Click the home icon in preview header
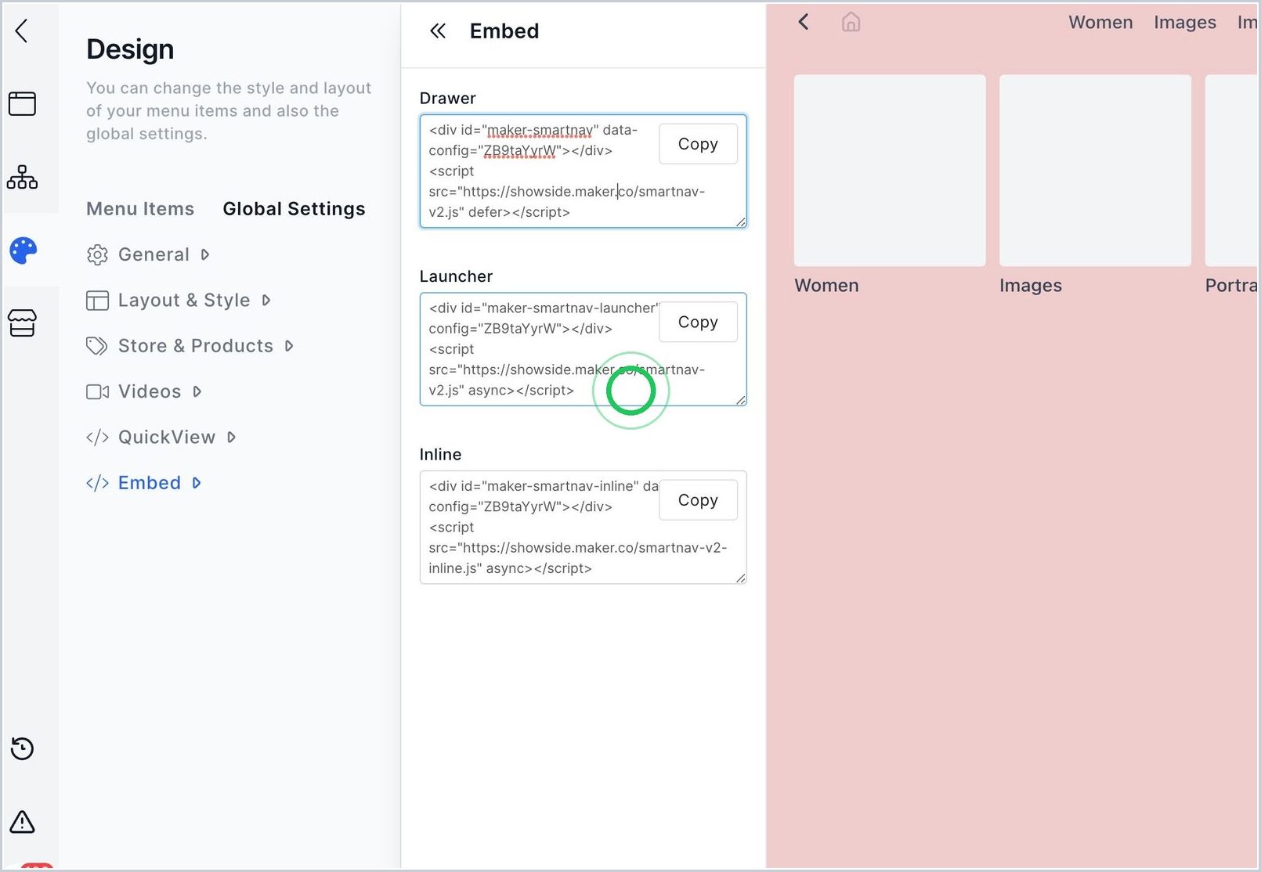Viewport: 1261px width, 872px height. click(851, 22)
